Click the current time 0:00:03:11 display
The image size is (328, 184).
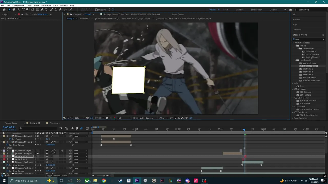[9, 127]
